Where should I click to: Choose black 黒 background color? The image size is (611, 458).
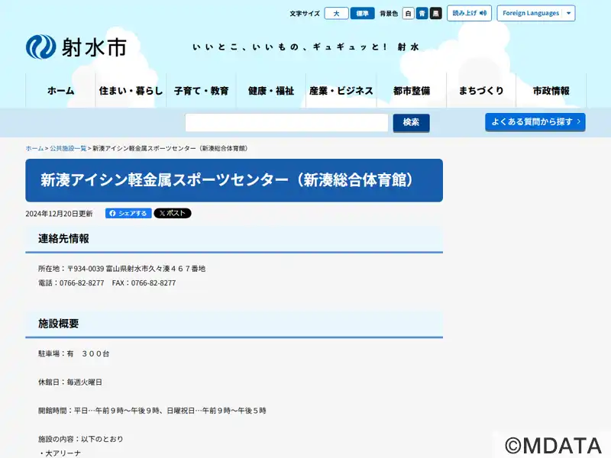(x=435, y=13)
